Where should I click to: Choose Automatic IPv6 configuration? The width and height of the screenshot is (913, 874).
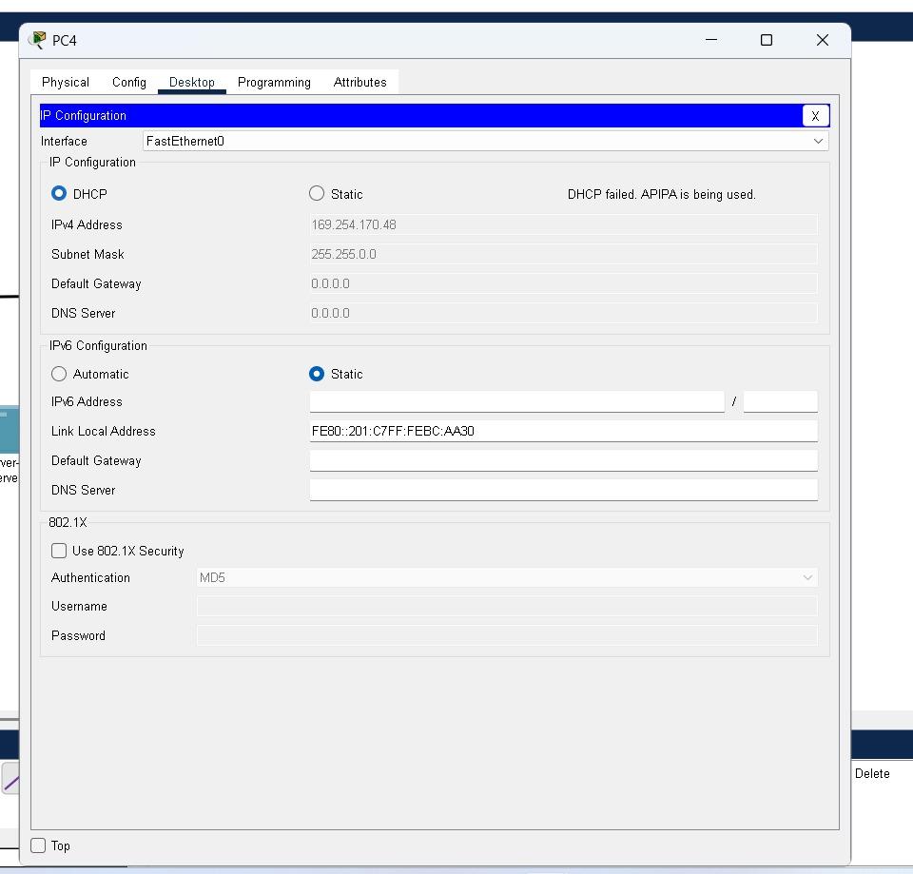pyautogui.click(x=59, y=375)
